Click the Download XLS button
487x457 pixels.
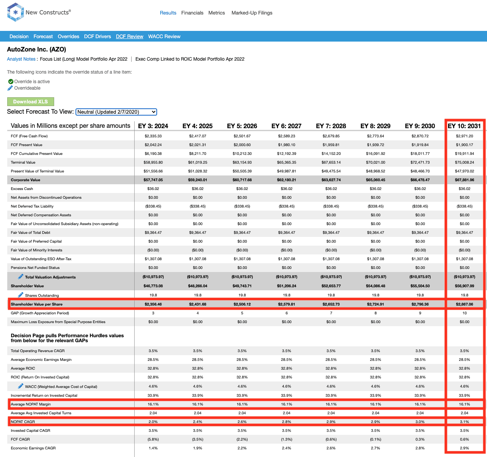tap(31, 101)
